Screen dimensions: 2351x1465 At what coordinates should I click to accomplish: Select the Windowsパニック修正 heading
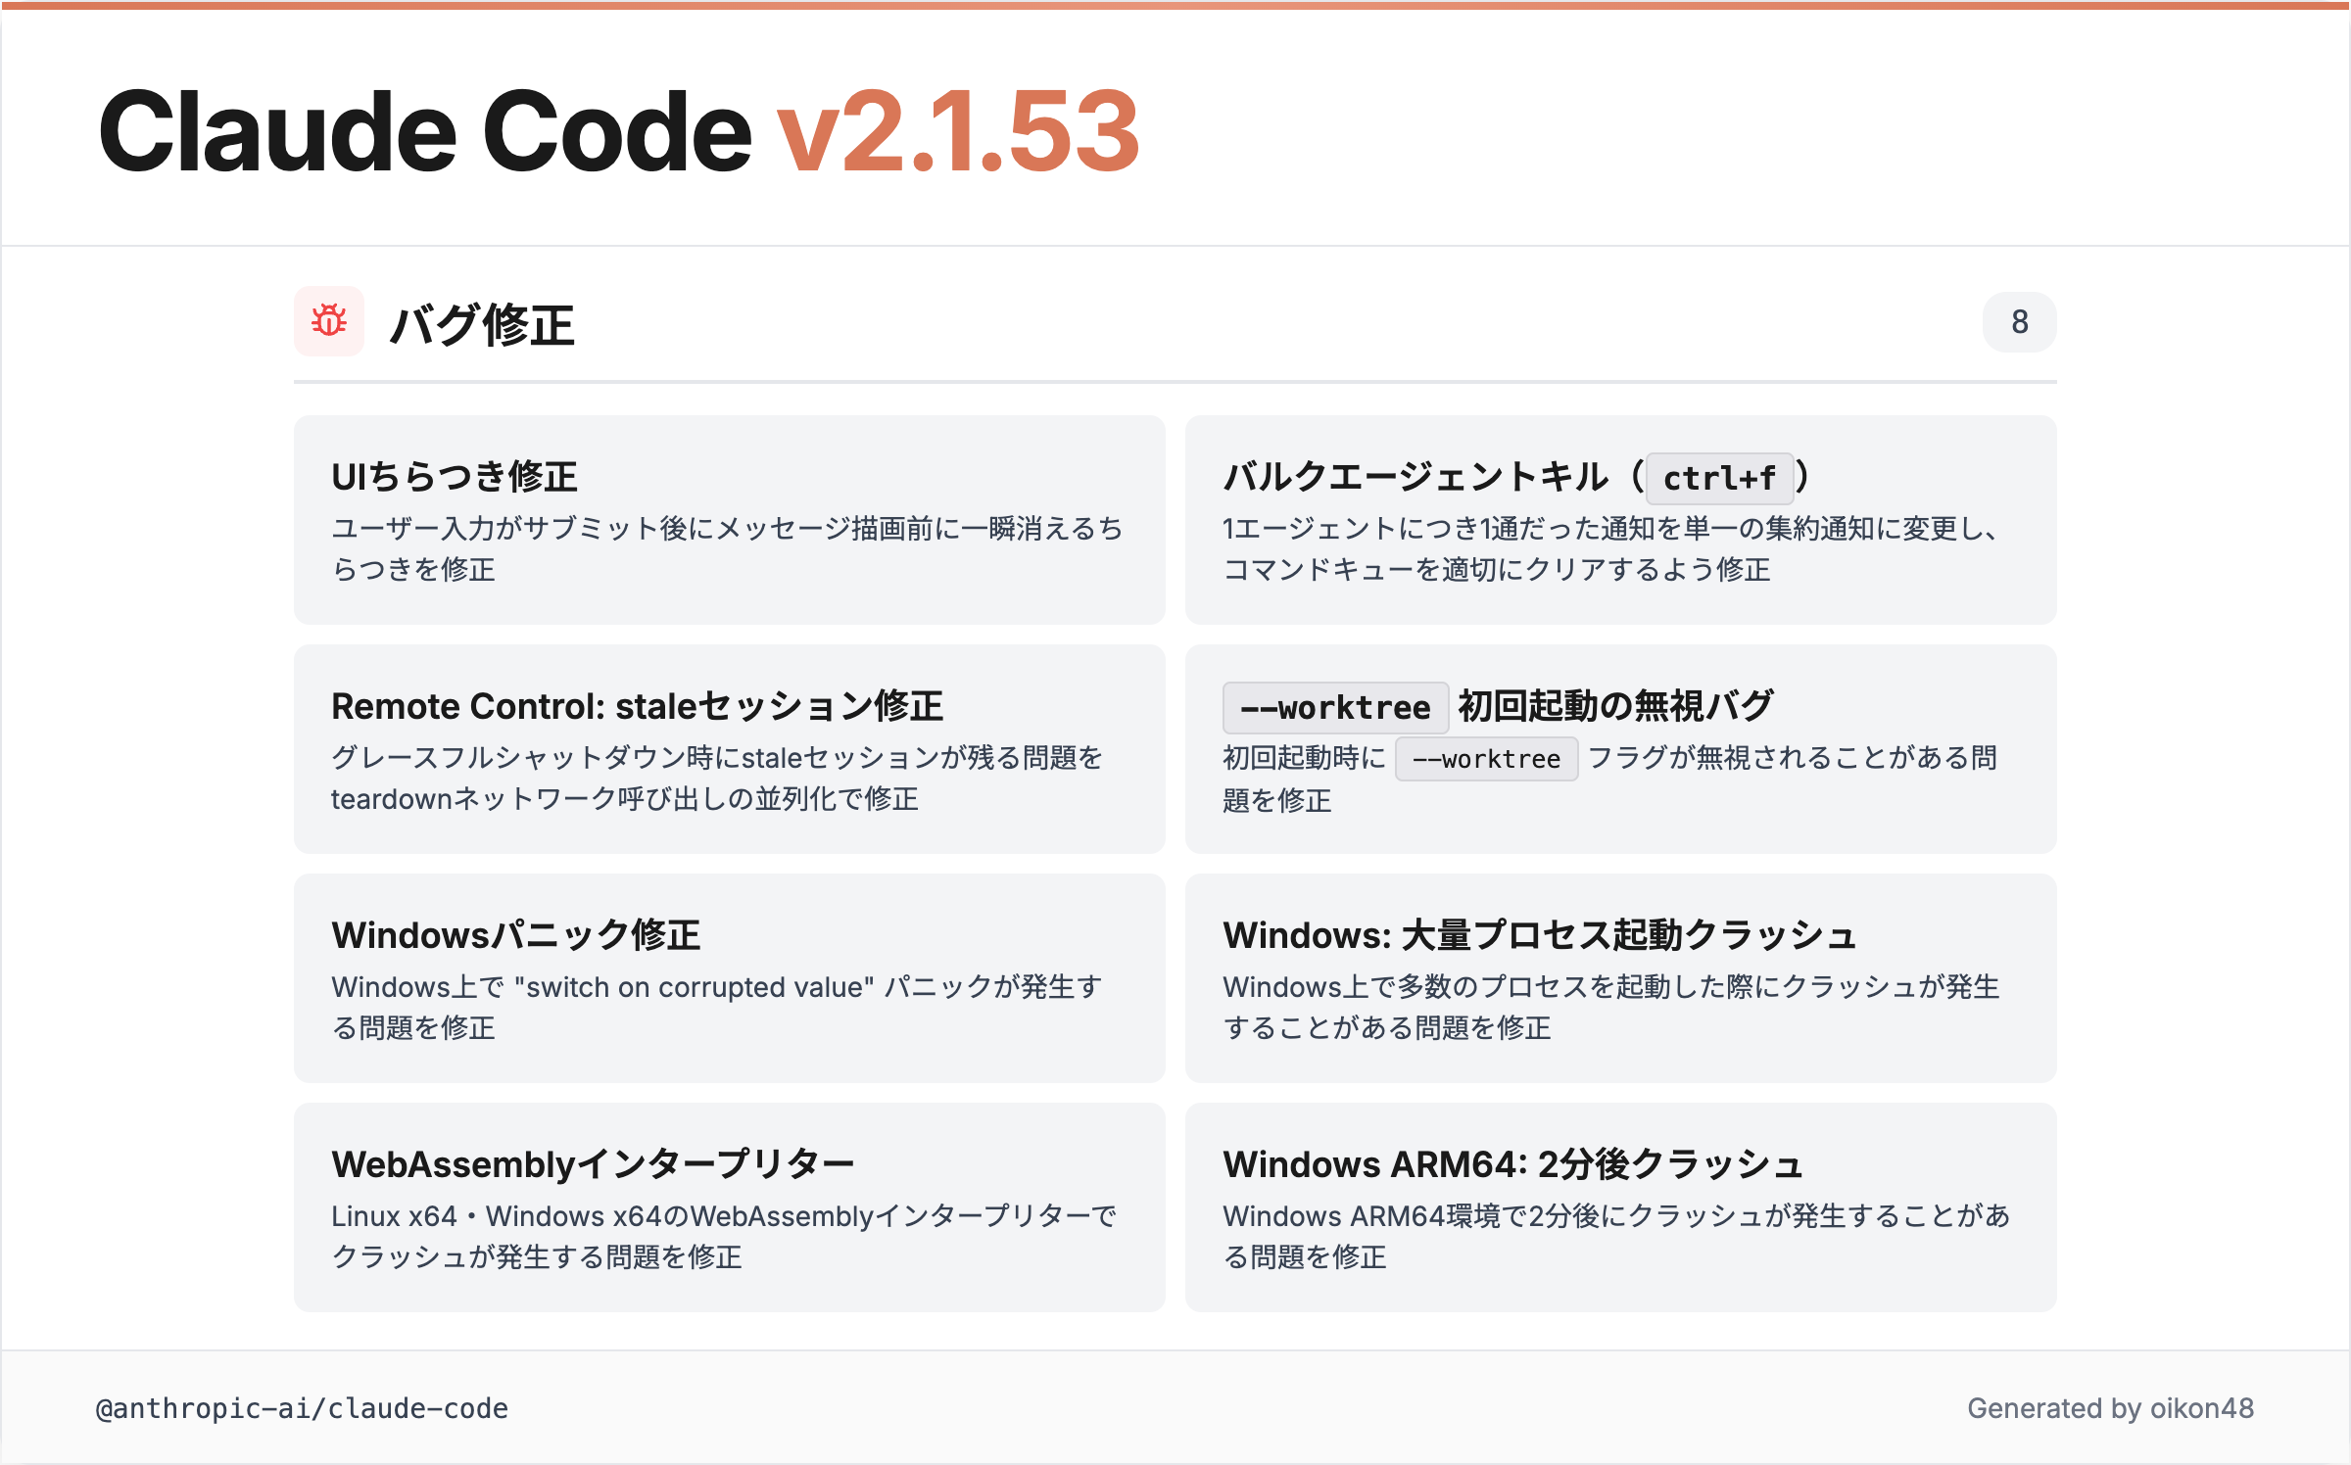click(515, 935)
